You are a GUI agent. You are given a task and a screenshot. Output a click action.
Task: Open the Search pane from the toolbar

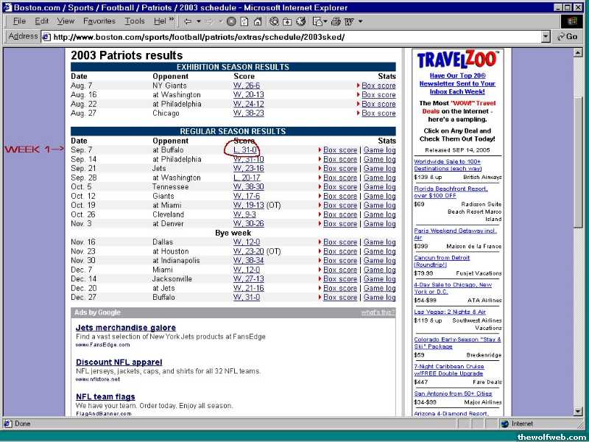275,21
